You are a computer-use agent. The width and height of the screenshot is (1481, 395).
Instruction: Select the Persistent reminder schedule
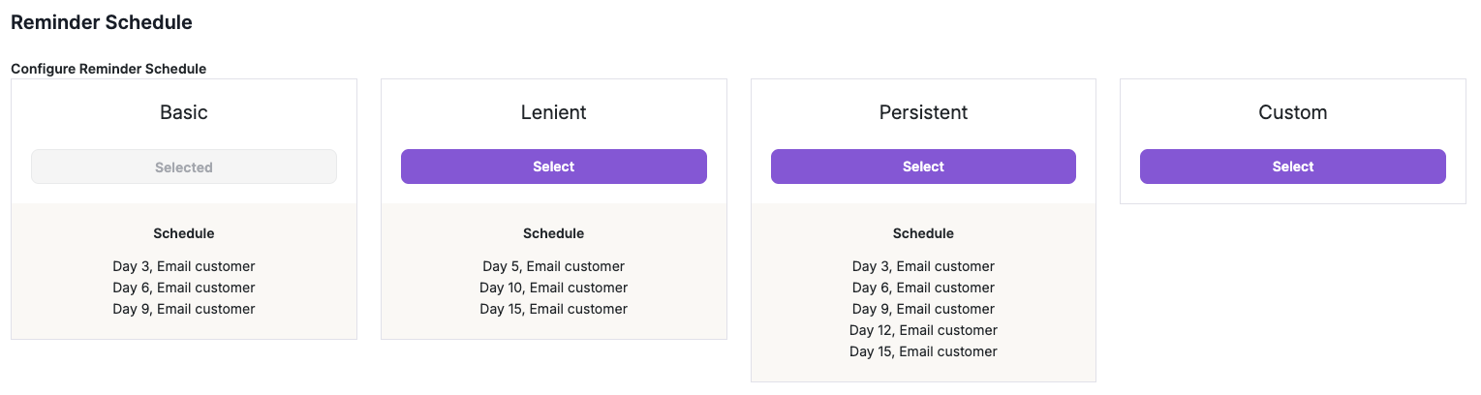pyautogui.click(x=923, y=167)
